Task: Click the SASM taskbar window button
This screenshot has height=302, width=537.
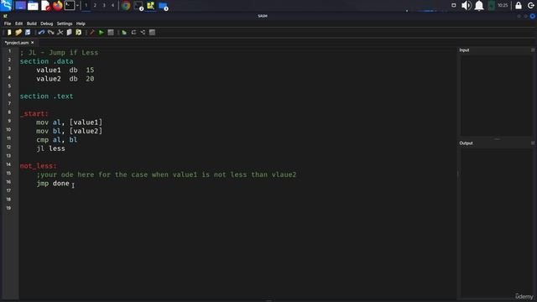Action: point(151,6)
